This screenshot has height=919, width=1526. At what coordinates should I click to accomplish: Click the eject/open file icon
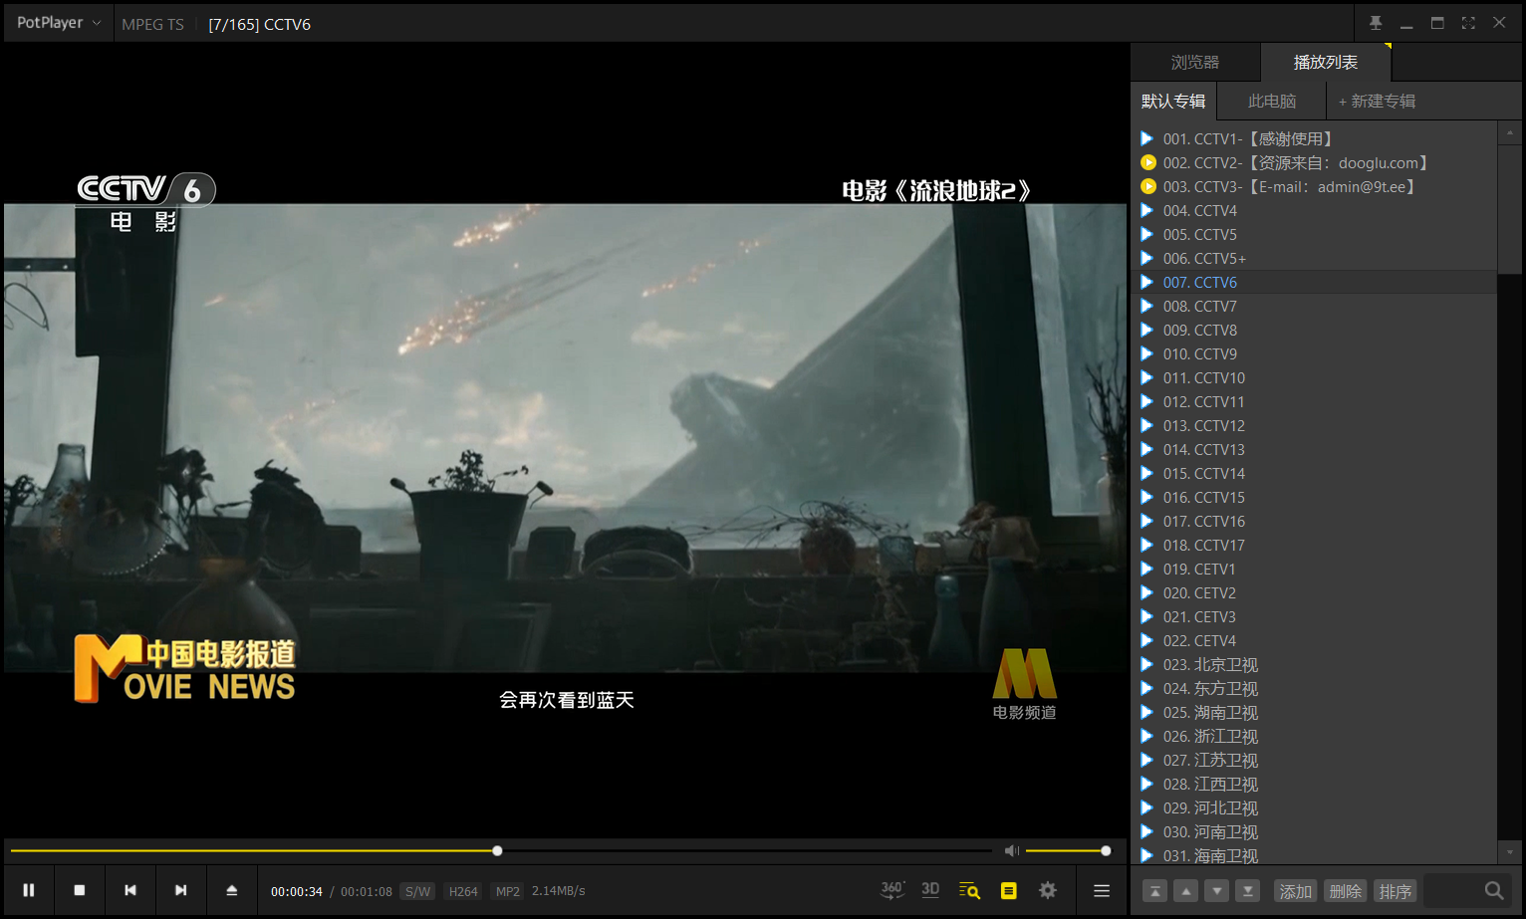click(232, 890)
